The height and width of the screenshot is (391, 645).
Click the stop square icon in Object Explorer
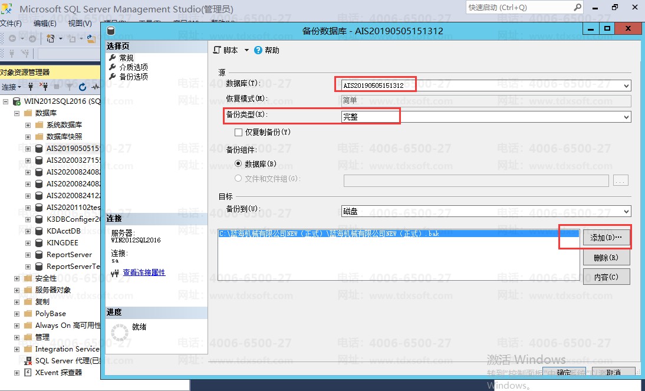coord(57,87)
